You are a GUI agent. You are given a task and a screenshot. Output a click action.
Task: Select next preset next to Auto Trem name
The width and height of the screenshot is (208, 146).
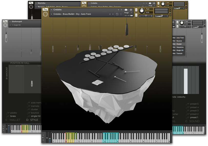pos(113,14)
